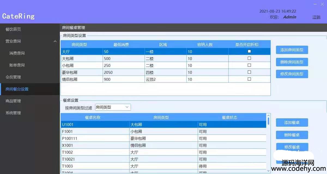Click the table scrollbar down arrow
The image size is (327, 174).
[268, 170]
